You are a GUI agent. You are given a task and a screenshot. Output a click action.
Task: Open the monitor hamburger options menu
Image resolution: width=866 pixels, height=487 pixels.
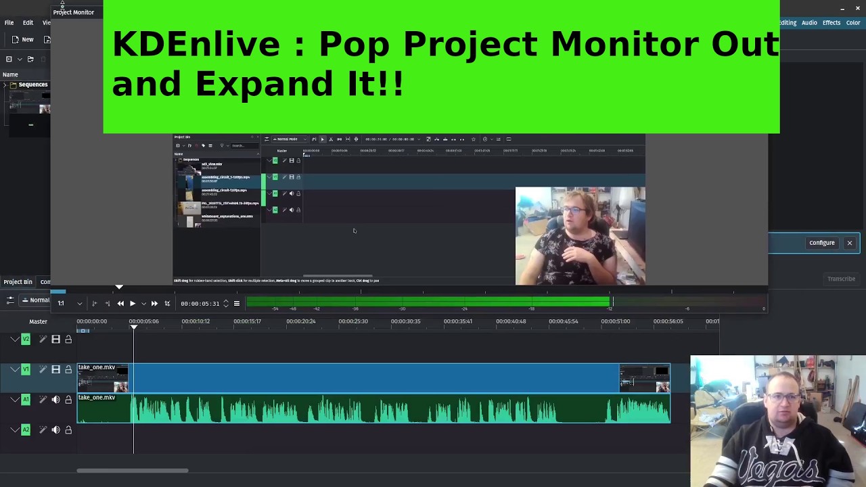pos(237,304)
